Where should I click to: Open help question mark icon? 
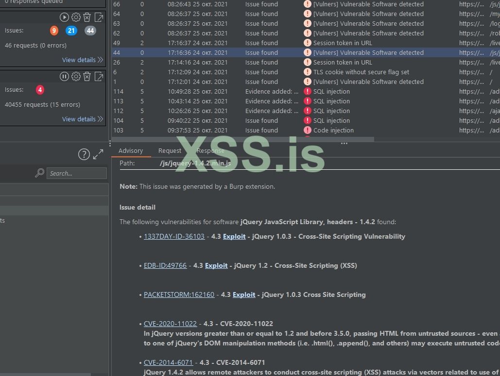84,154
